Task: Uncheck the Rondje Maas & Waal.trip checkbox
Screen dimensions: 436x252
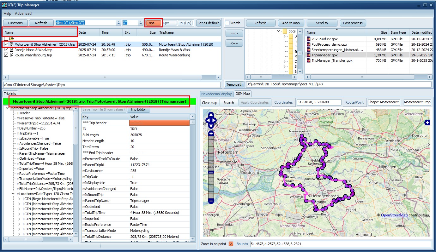Action: tap(6, 50)
